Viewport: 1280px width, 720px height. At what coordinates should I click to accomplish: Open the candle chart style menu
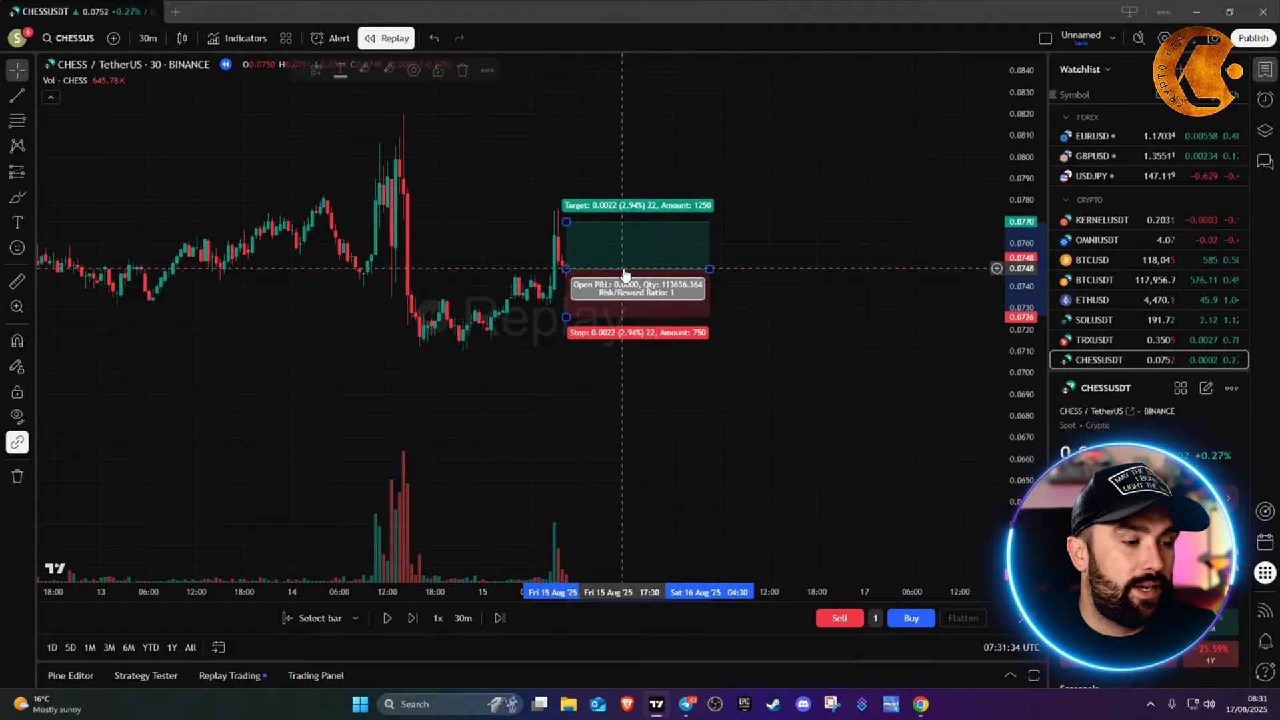[182, 38]
